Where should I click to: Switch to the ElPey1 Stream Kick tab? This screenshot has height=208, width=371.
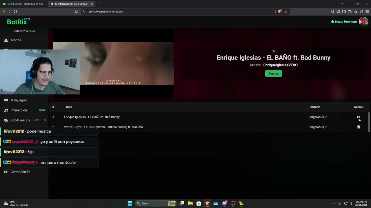[24, 4]
